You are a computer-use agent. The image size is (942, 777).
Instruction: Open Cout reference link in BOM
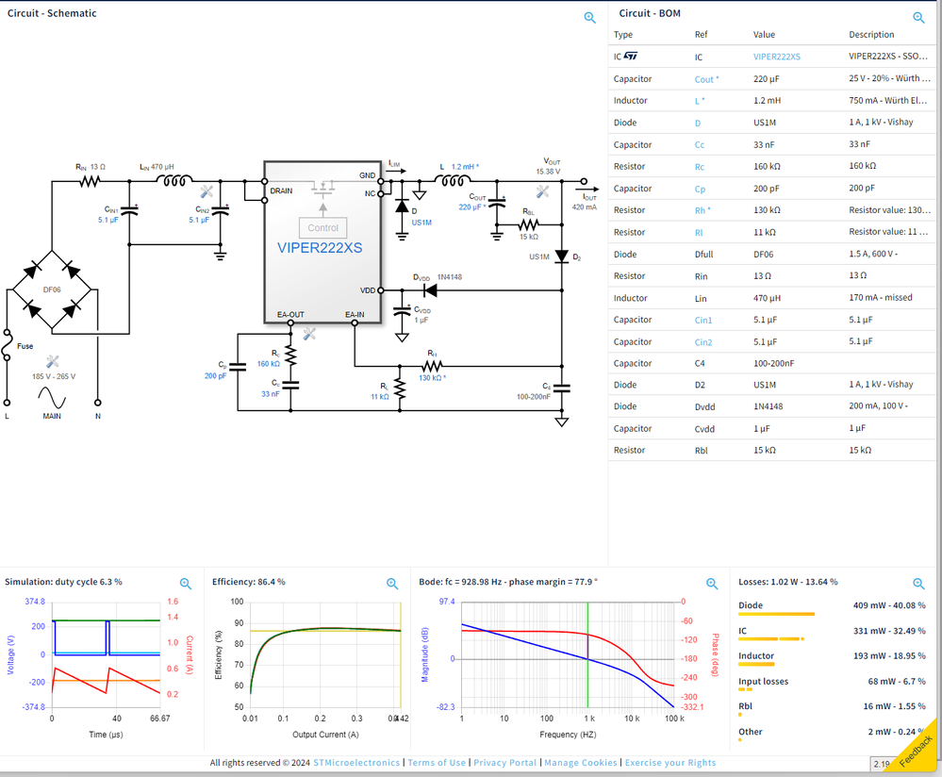point(706,79)
